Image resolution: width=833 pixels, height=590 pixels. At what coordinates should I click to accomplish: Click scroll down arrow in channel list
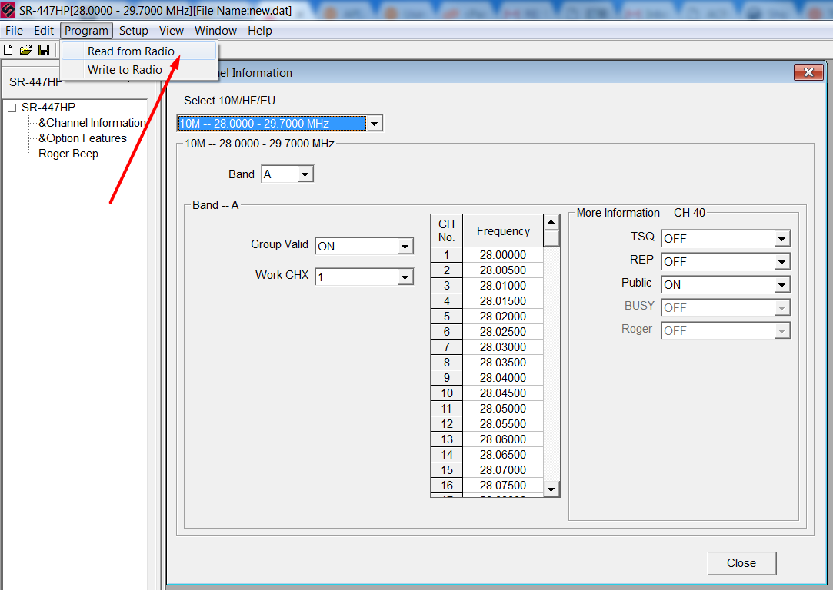(551, 489)
